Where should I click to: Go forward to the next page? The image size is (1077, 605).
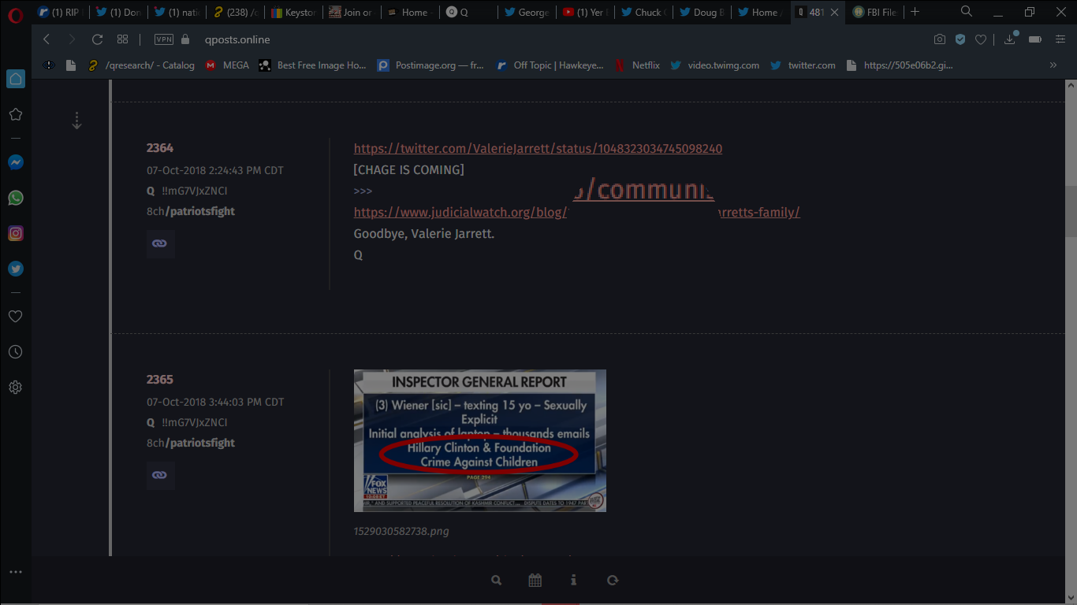[72, 39]
